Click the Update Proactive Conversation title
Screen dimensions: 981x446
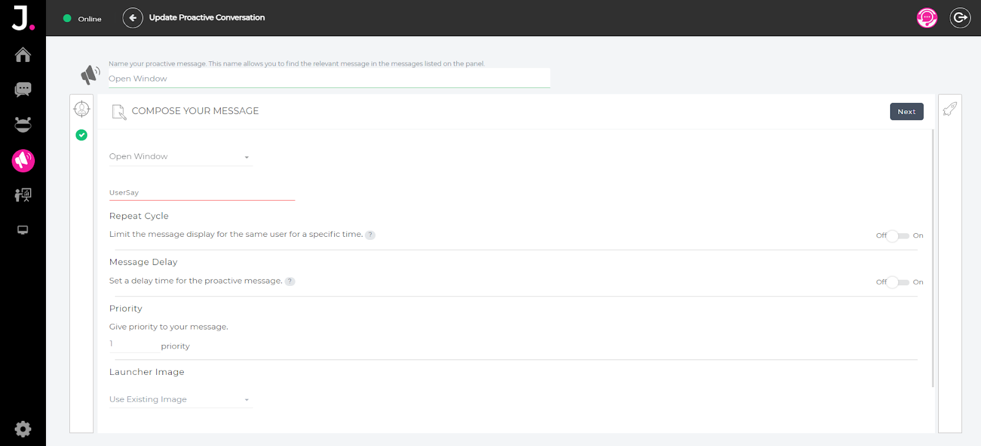tap(207, 17)
